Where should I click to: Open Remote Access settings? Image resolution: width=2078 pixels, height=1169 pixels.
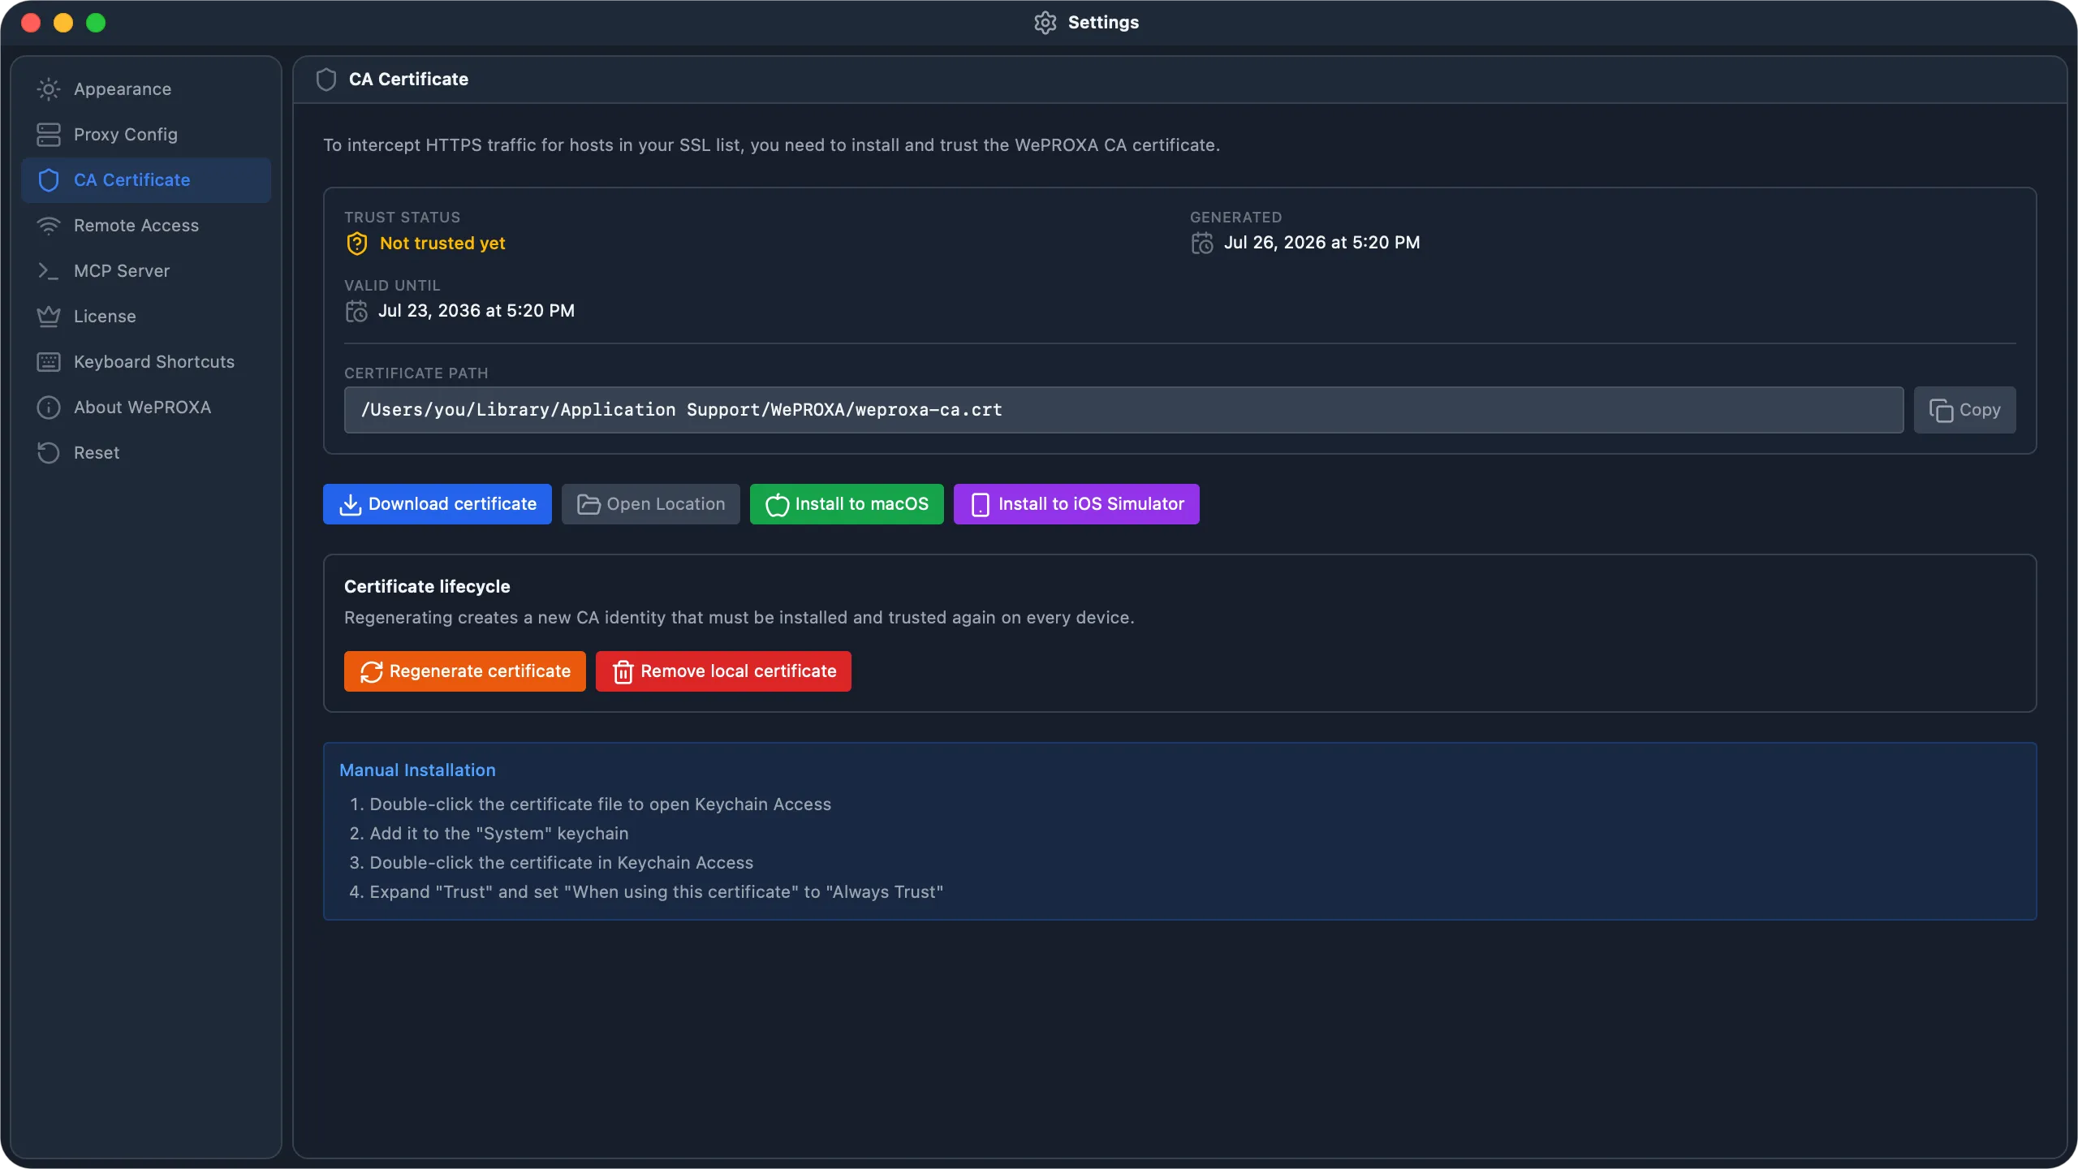click(146, 226)
